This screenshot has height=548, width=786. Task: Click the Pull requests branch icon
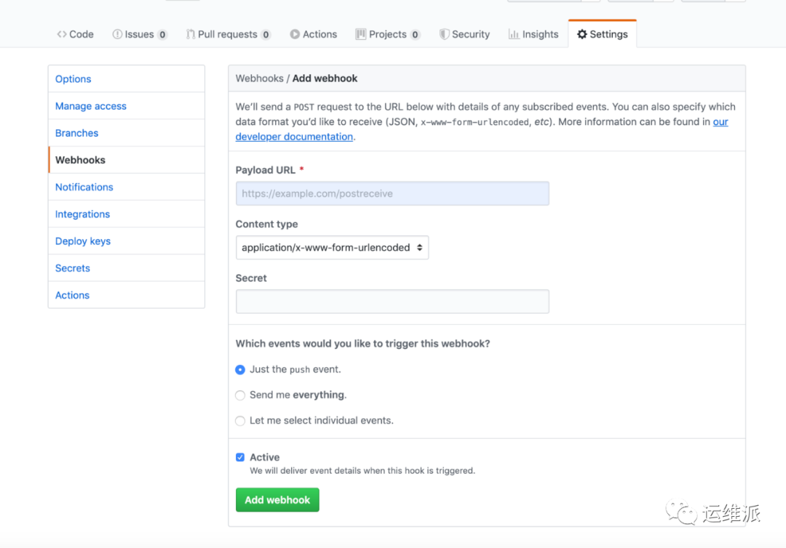click(x=191, y=34)
